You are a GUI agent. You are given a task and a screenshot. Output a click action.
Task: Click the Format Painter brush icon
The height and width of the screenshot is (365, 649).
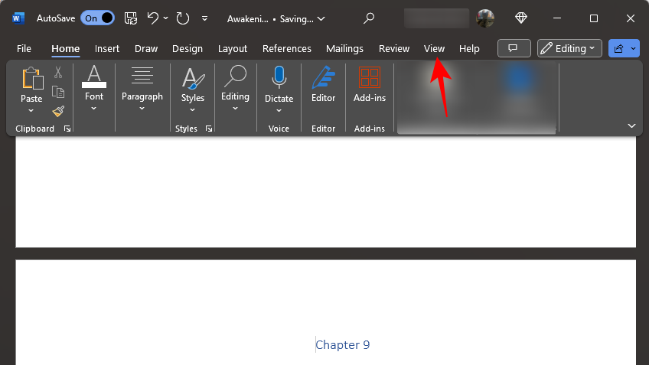[x=58, y=111]
